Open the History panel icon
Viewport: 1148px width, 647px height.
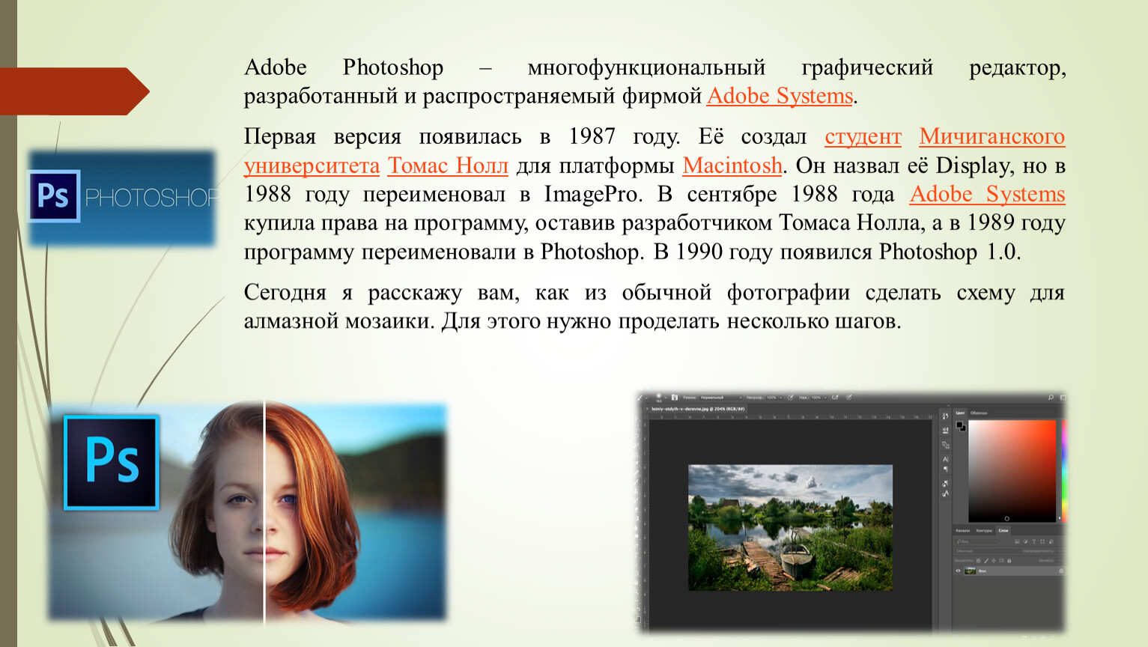[945, 416]
